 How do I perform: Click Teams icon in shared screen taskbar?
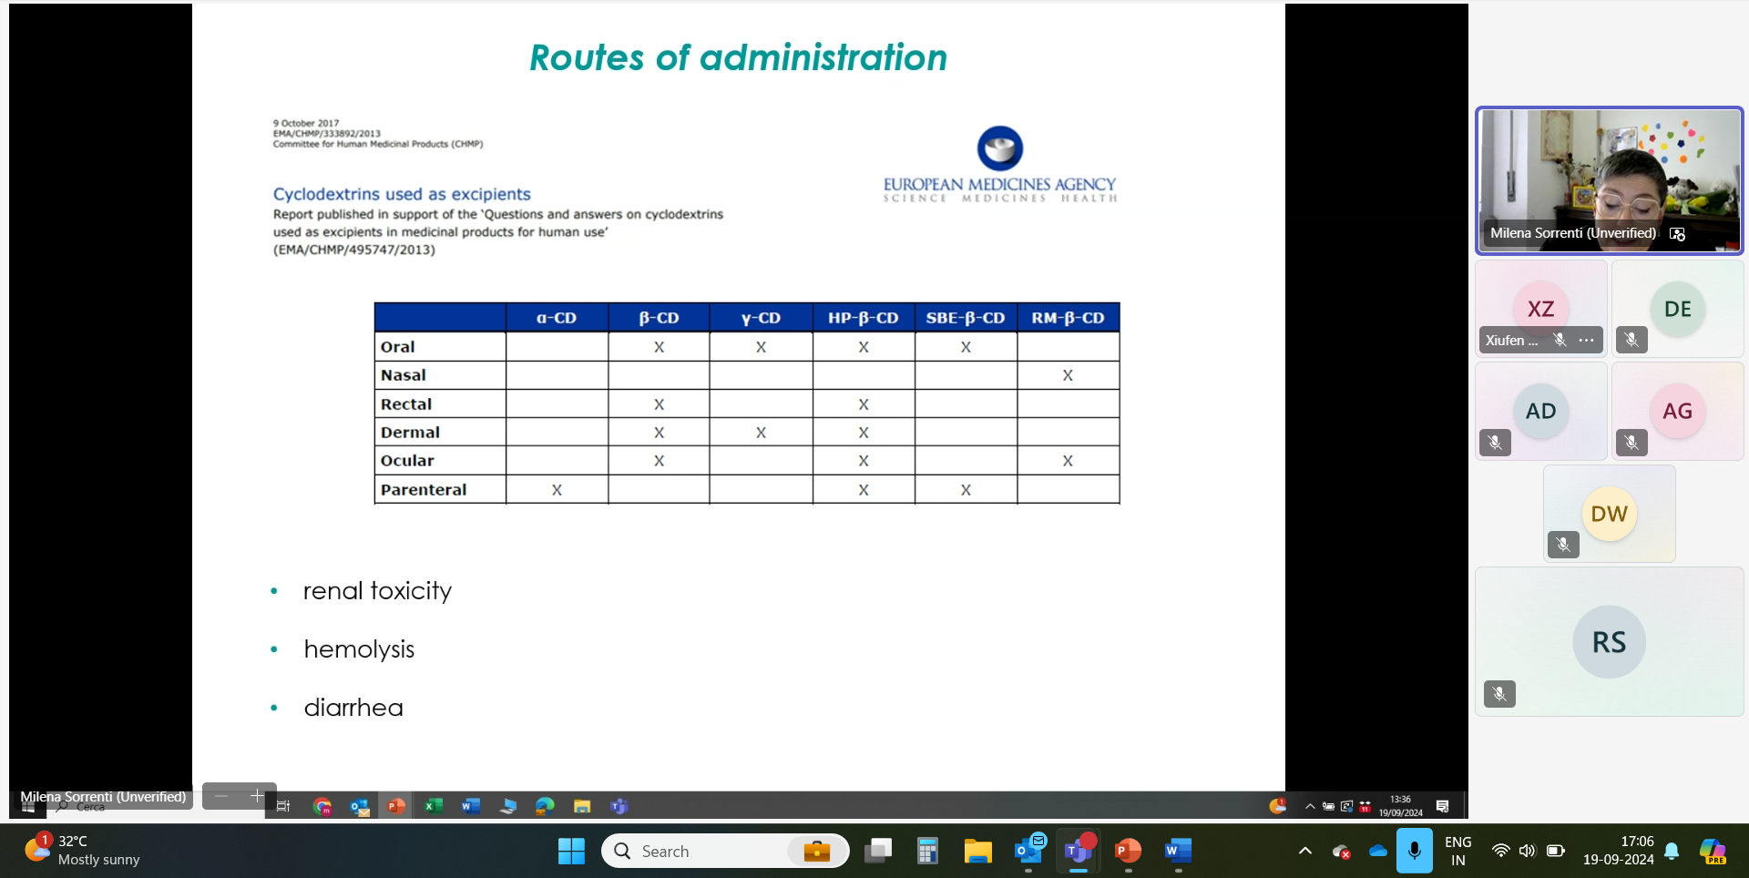pyautogui.click(x=619, y=806)
